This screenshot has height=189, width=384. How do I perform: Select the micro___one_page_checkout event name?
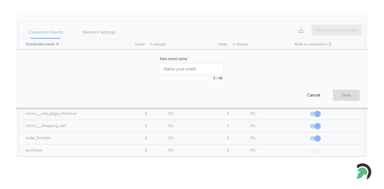pos(51,114)
